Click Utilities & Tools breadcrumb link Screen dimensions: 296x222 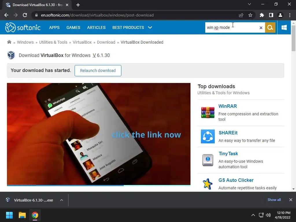53,42
